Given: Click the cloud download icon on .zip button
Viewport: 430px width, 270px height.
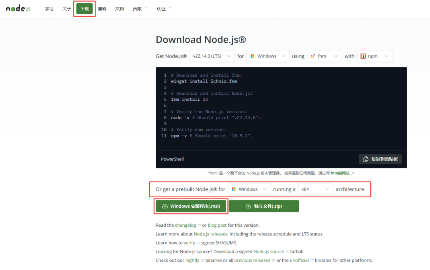Looking at the screenshot, I should point(248,206).
